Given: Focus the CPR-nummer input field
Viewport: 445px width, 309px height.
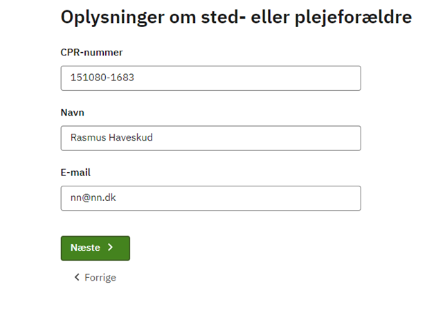Looking at the screenshot, I should coord(211,78).
